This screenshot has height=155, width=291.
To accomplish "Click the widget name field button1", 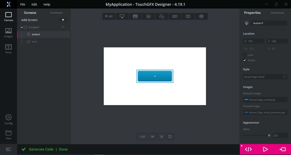I will pos(269,23).
